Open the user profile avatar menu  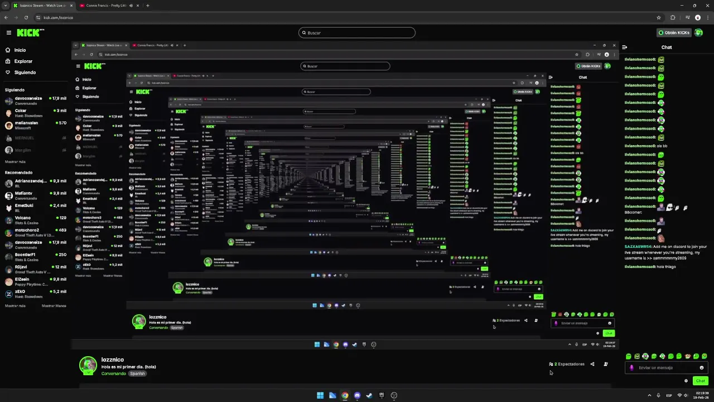click(x=699, y=32)
